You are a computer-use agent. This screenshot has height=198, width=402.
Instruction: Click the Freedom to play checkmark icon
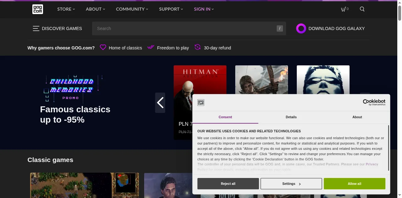tap(151, 48)
